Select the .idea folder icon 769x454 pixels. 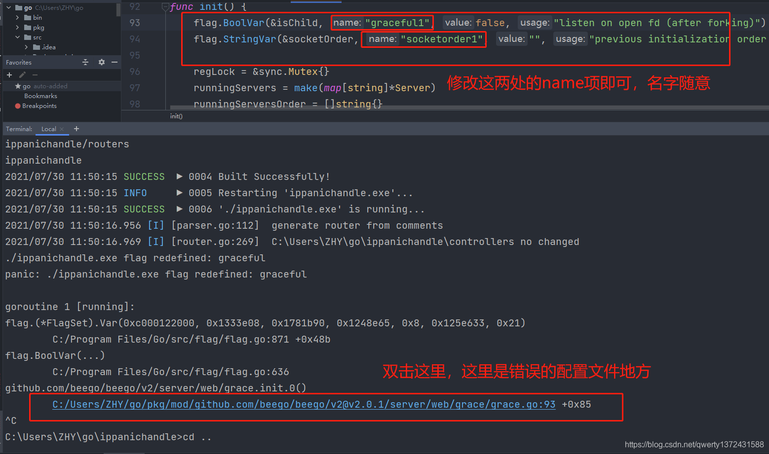(x=37, y=47)
